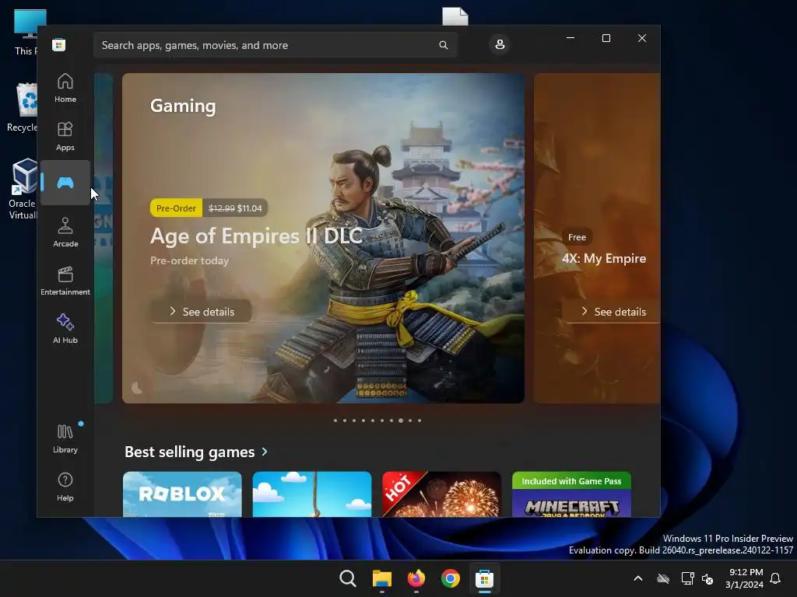Select the Recycle Bin desktop icon
This screenshot has width=797, height=597.
(23, 107)
